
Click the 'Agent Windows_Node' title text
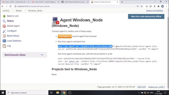tap(81, 20)
